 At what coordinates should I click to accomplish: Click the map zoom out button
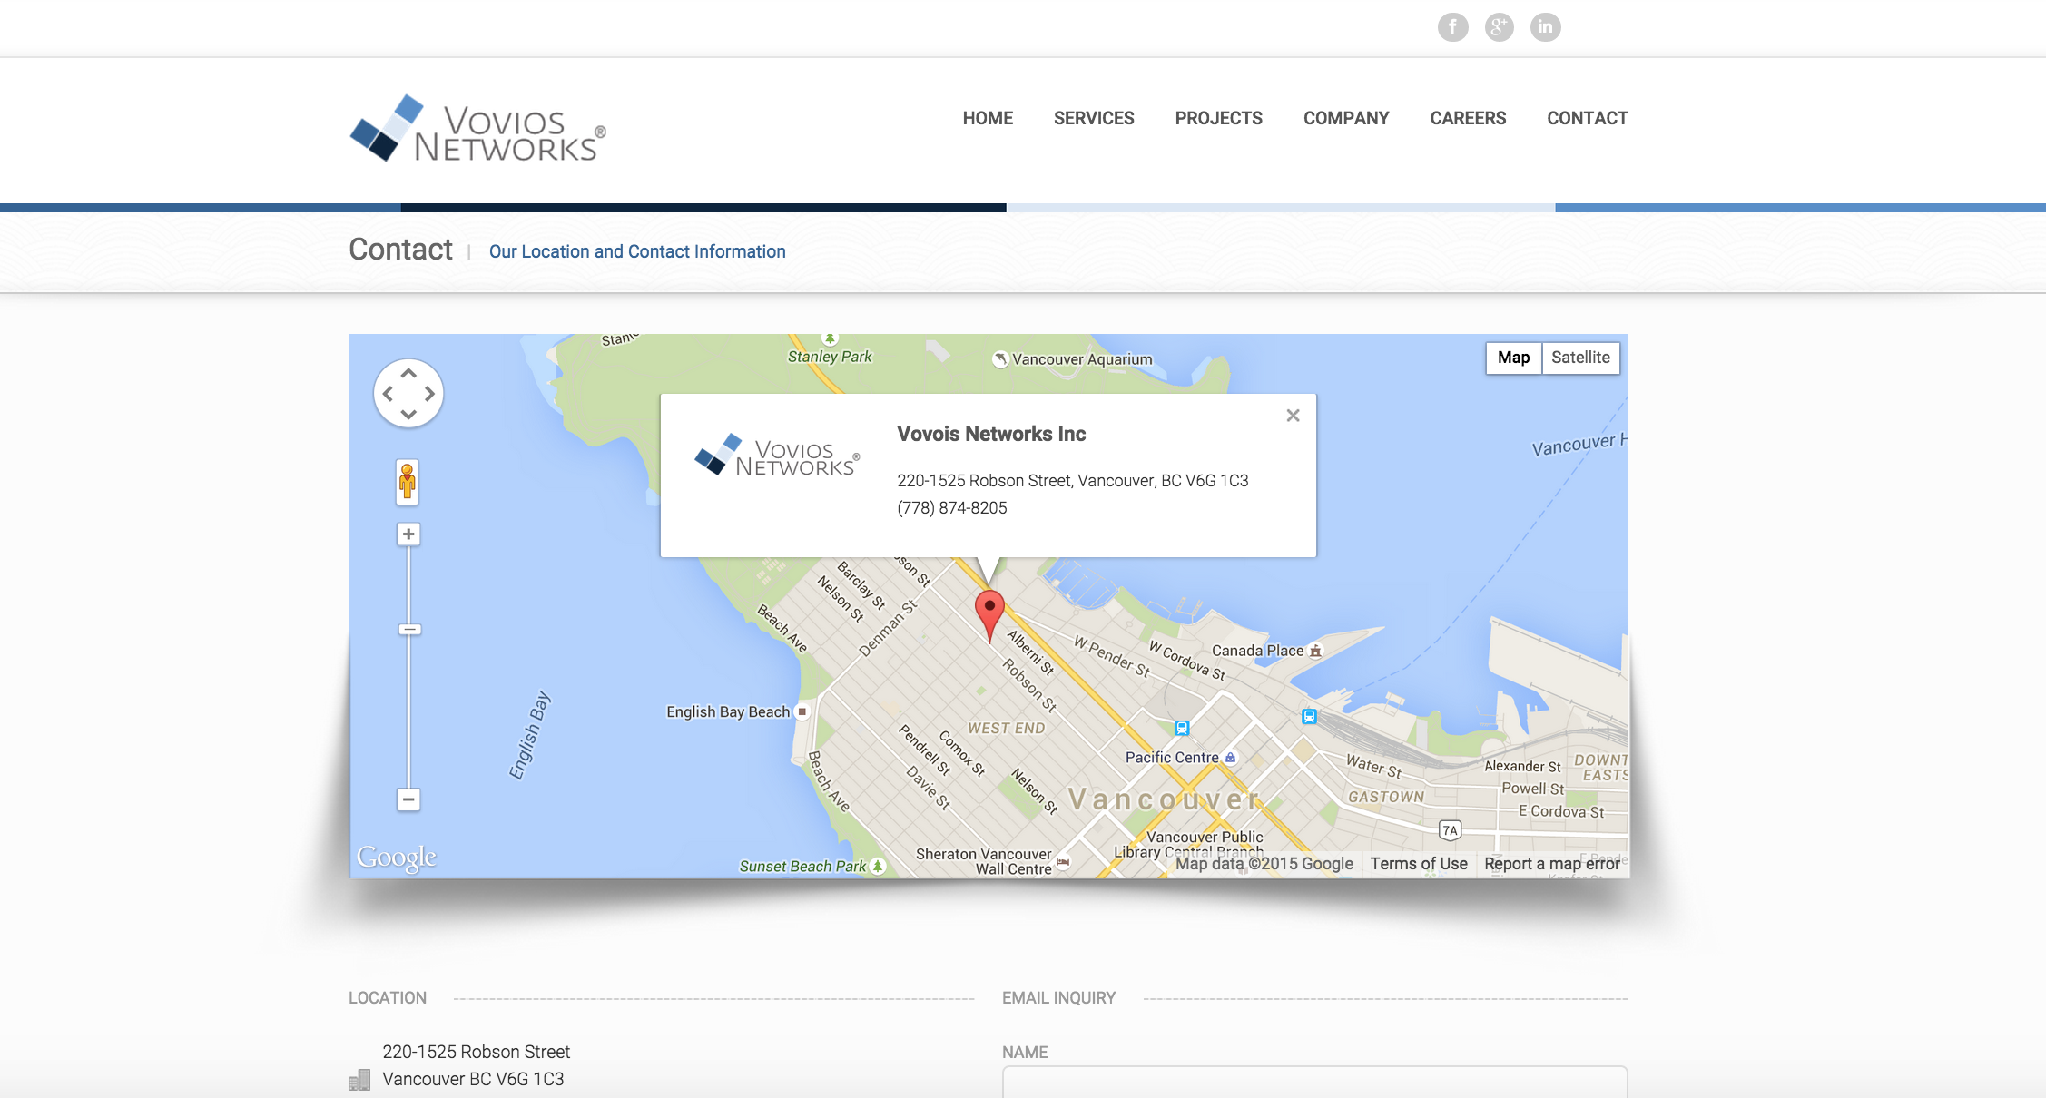pyautogui.click(x=408, y=798)
